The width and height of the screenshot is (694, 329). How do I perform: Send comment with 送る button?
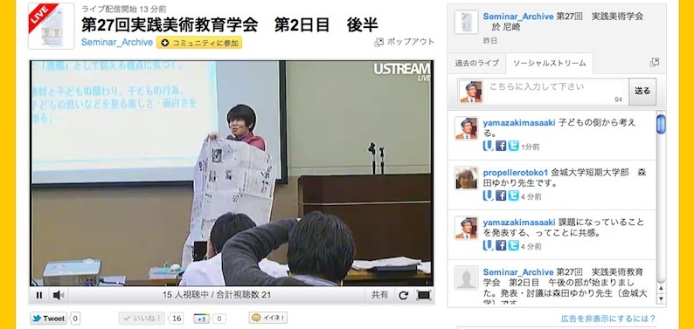[x=642, y=92]
